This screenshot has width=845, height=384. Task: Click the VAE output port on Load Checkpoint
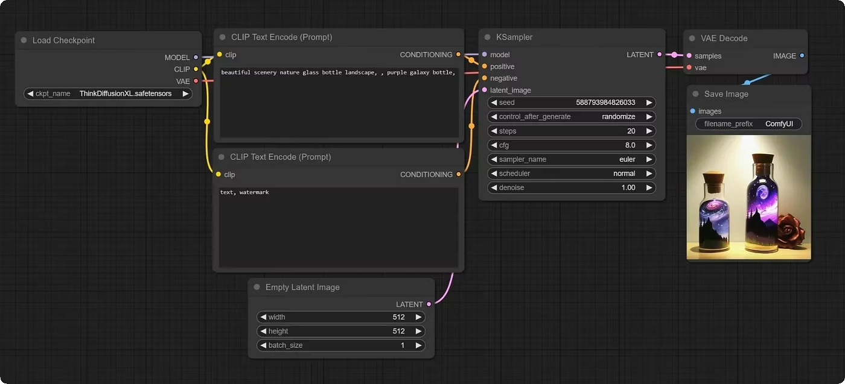pyautogui.click(x=194, y=81)
